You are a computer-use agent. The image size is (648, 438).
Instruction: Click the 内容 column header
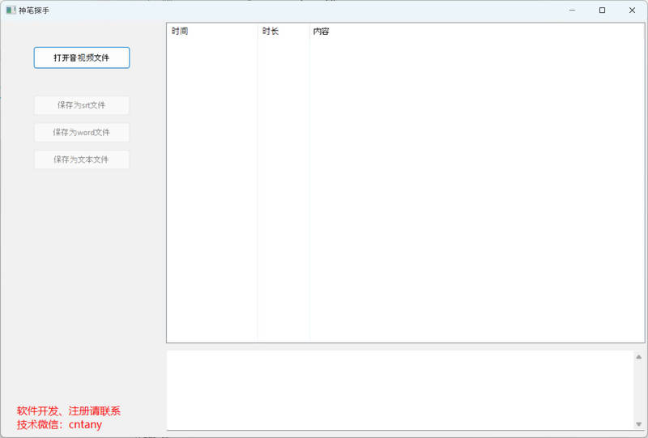pyautogui.click(x=476, y=31)
